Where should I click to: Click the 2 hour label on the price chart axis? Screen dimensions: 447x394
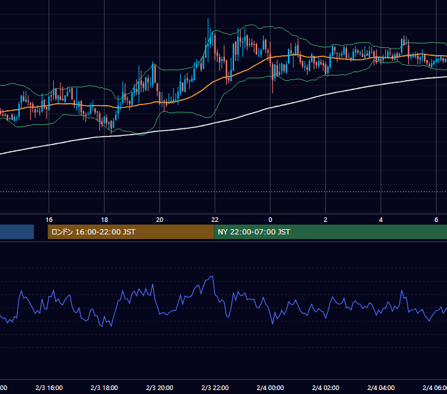pyautogui.click(x=325, y=220)
